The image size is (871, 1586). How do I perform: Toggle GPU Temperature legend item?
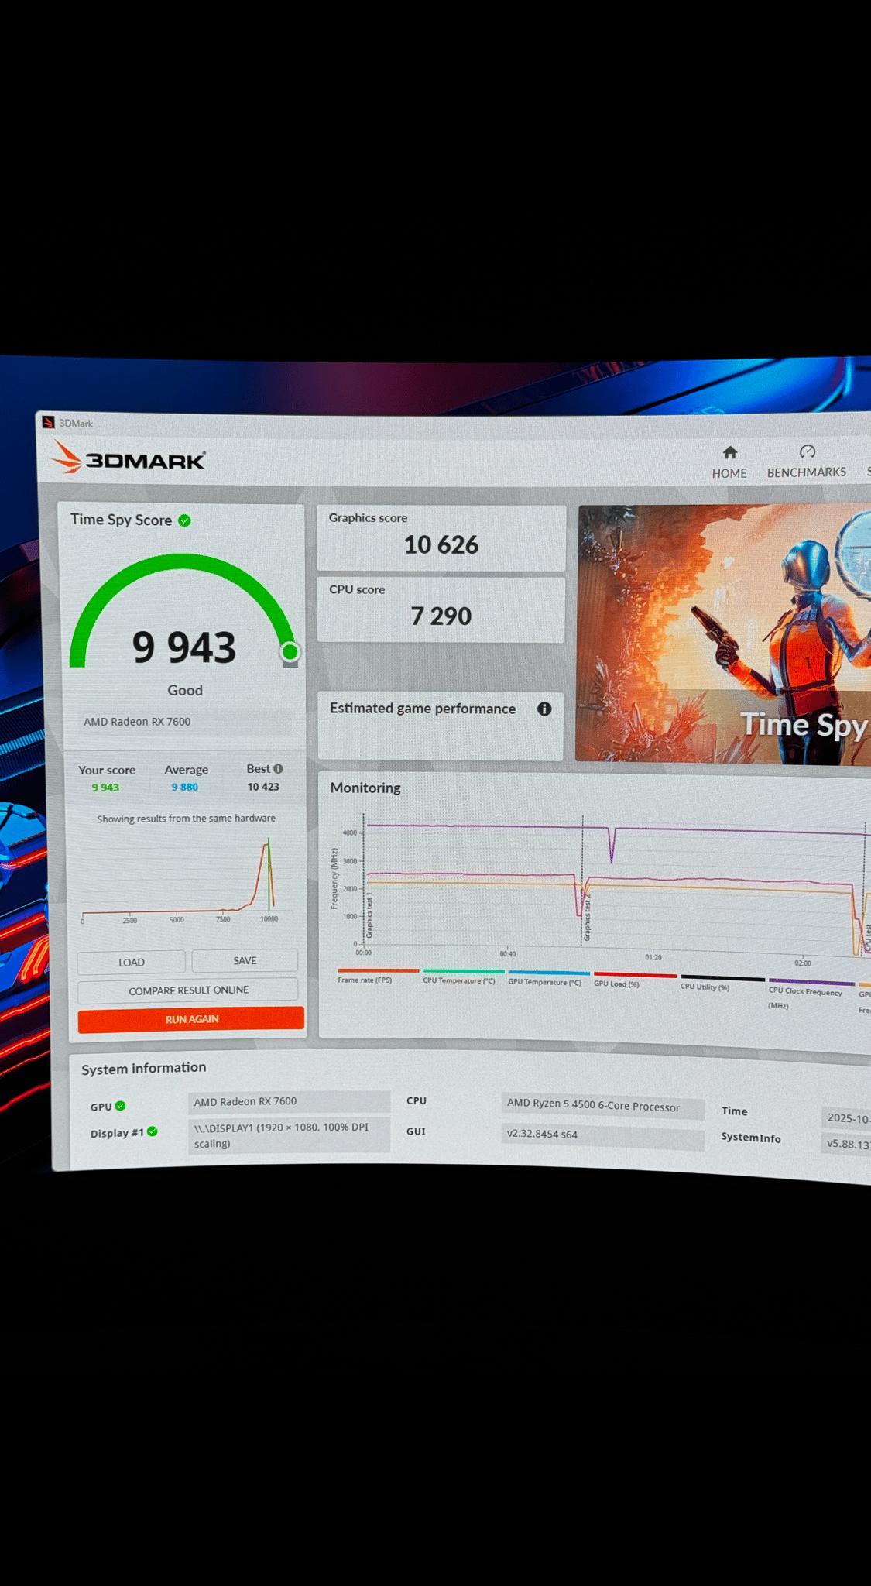click(x=547, y=978)
